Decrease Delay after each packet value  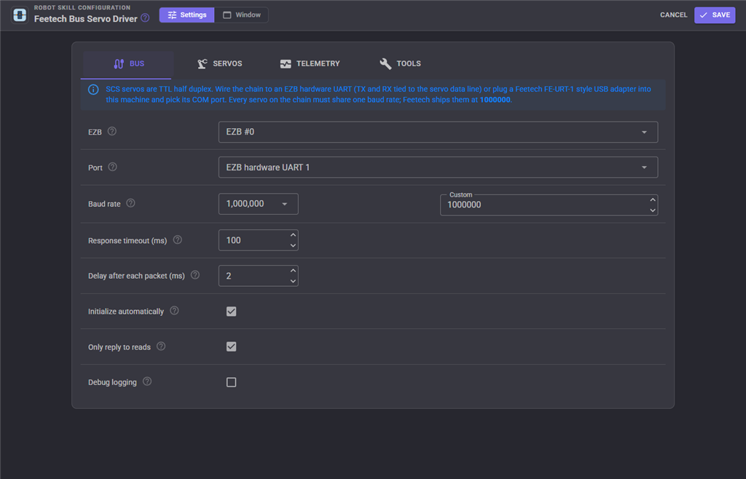pos(293,281)
